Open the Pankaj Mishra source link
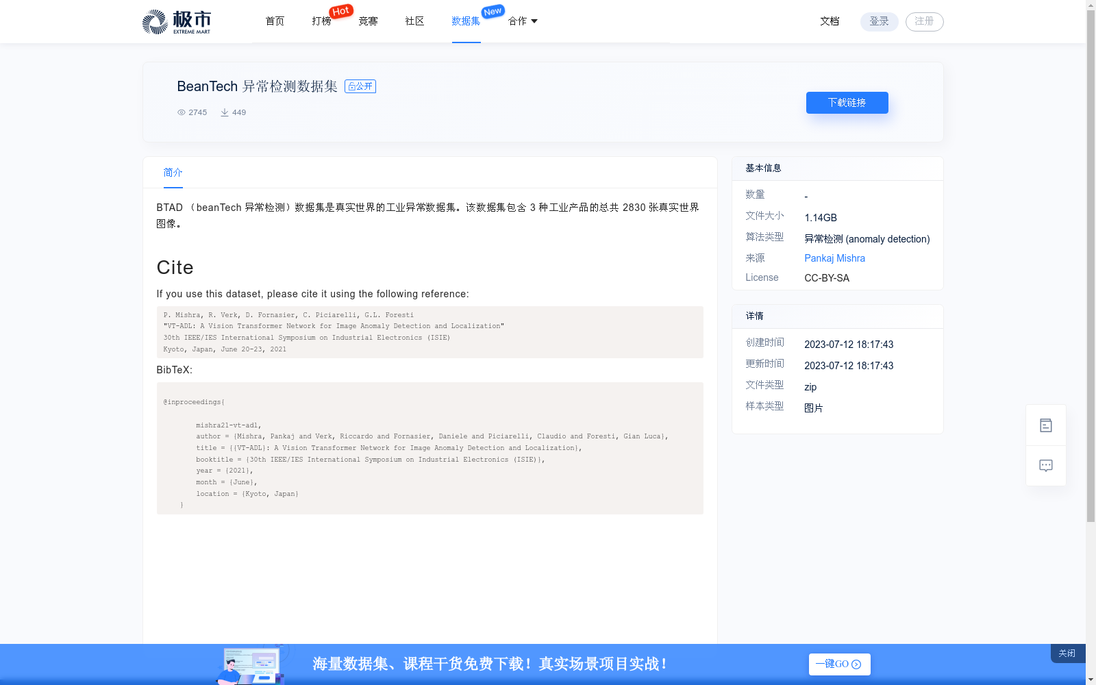The height and width of the screenshot is (685, 1096). click(834, 258)
